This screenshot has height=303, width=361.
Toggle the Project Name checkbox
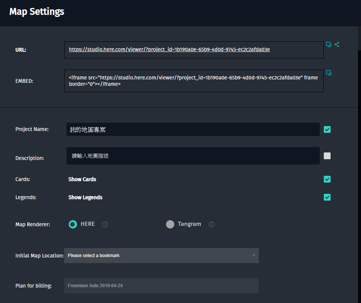tap(327, 129)
